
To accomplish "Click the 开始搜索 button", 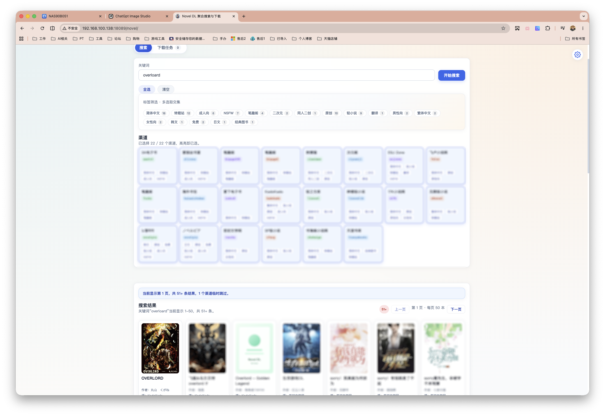I will pos(451,75).
